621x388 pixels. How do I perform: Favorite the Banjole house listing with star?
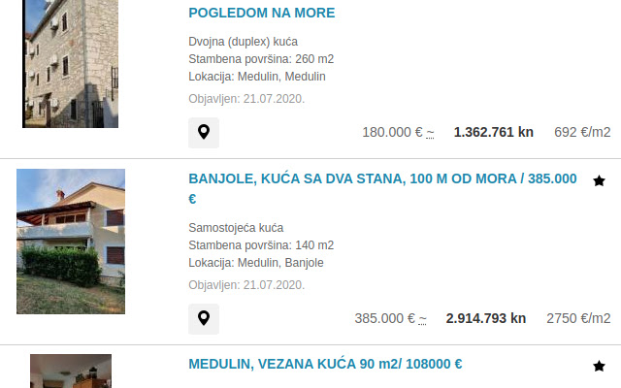[599, 181]
